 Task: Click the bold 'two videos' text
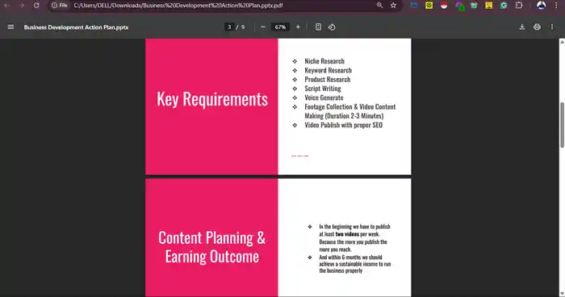(x=347, y=234)
